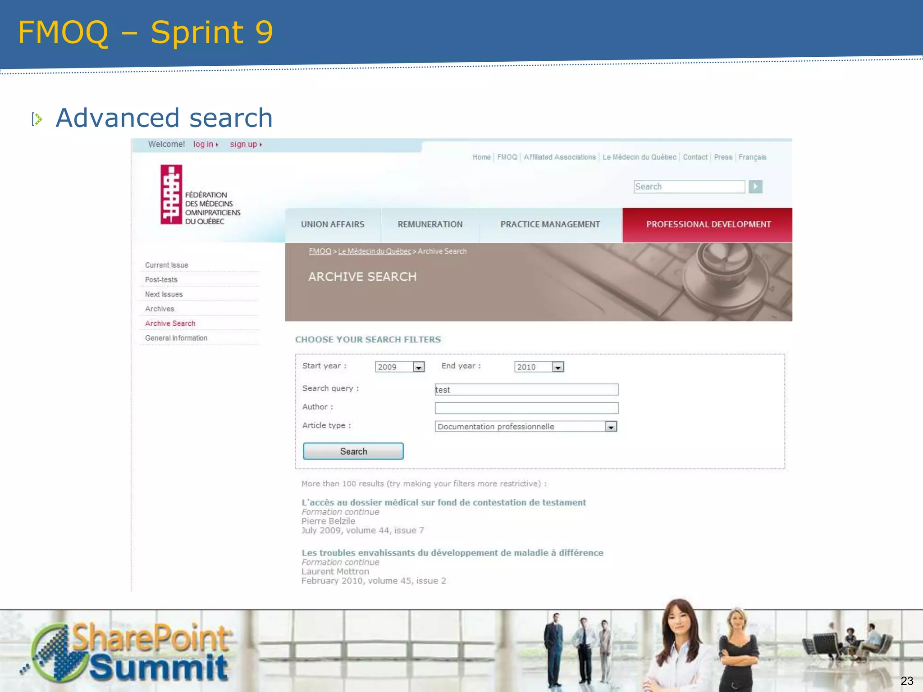This screenshot has height=692, width=923.
Task: Open the Contact link
Action: click(x=695, y=157)
